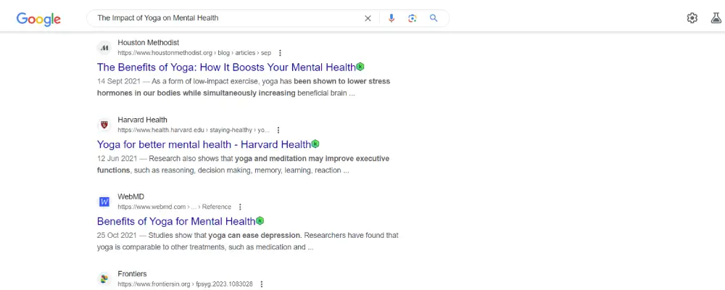The height and width of the screenshot is (290, 725).
Task: Open more options for Frontiers result
Action: point(262,284)
